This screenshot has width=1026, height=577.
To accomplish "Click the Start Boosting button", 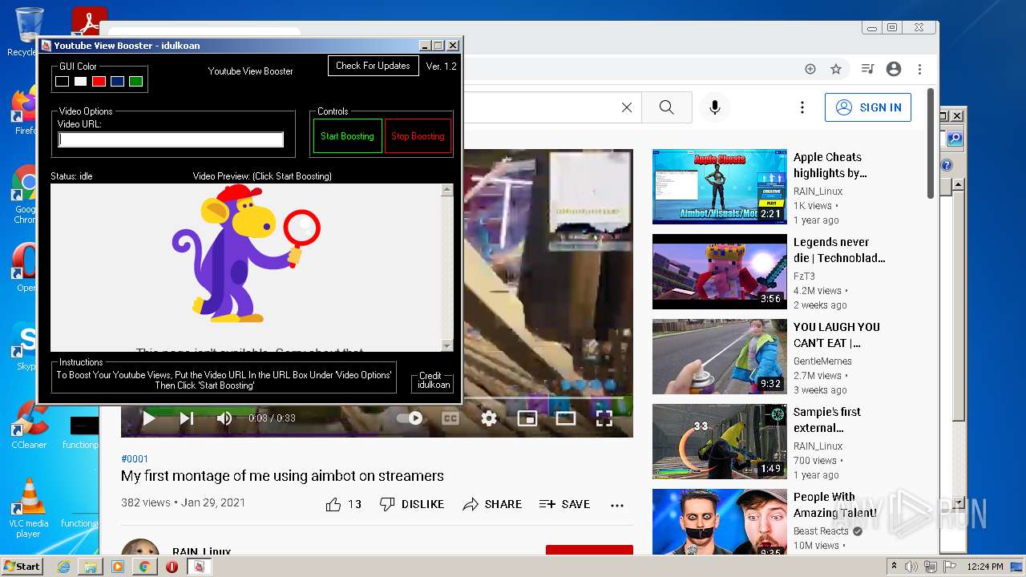I will (x=347, y=136).
